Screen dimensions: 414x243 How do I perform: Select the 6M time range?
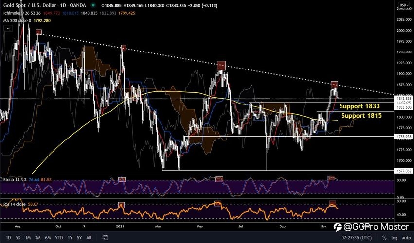(48, 238)
